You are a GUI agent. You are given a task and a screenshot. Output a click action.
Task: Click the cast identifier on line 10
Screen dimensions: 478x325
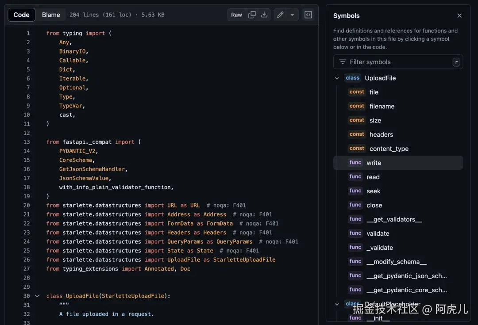pos(66,115)
